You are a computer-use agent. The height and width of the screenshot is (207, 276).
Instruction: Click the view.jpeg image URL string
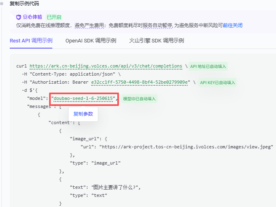click(186, 147)
